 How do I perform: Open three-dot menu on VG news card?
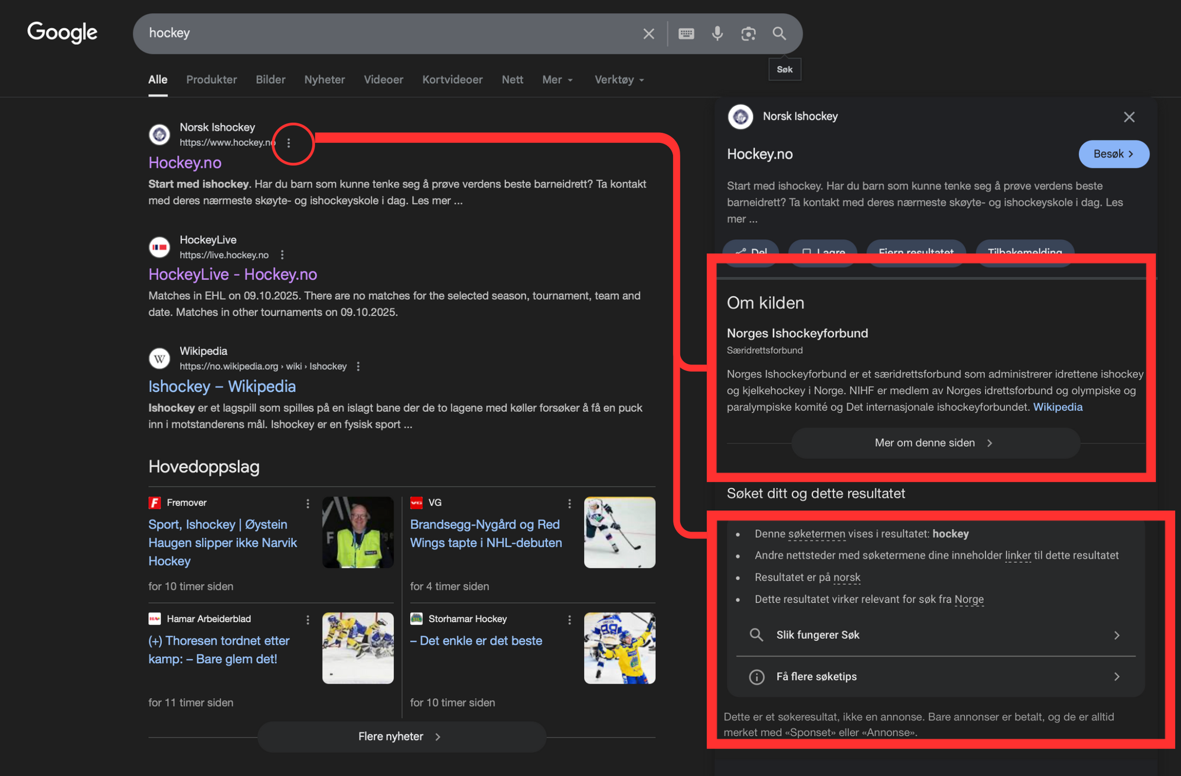569,503
